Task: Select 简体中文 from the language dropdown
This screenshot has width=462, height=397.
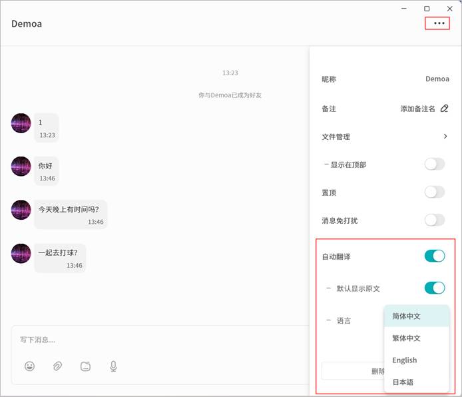Action: [407, 316]
